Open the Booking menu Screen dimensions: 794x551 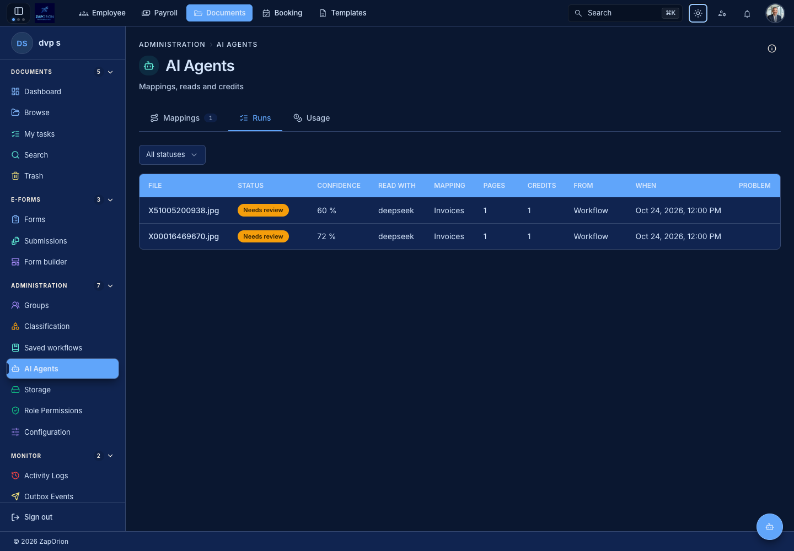(282, 13)
